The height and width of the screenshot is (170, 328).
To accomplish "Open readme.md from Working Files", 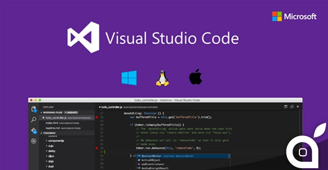I will 67,128.
